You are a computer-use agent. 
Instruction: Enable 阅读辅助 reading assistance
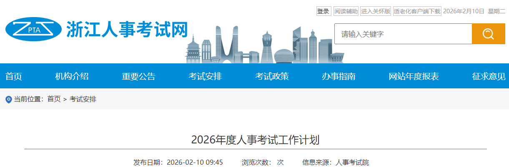[346, 11]
